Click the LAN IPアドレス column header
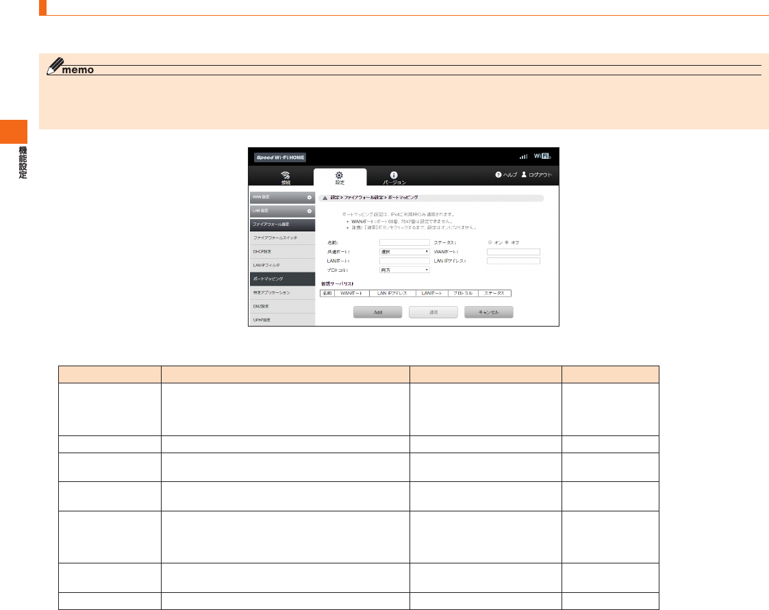Image resolution: width=769 pixels, height=610 pixels. (392, 293)
